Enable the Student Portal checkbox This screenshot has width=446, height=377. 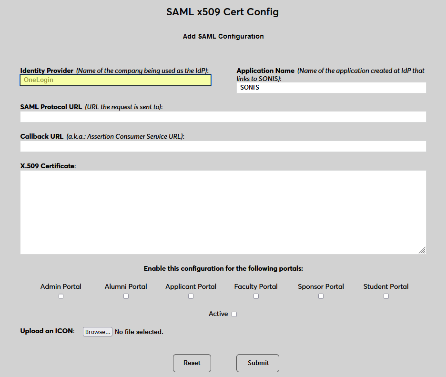click(386, 296)
